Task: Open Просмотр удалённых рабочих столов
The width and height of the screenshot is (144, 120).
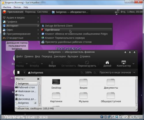Action: pyautogui.click(x=76, y=42)
